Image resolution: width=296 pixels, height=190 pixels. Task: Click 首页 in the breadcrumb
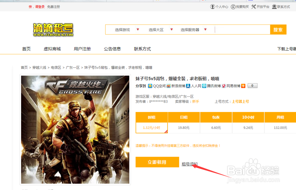24,67
